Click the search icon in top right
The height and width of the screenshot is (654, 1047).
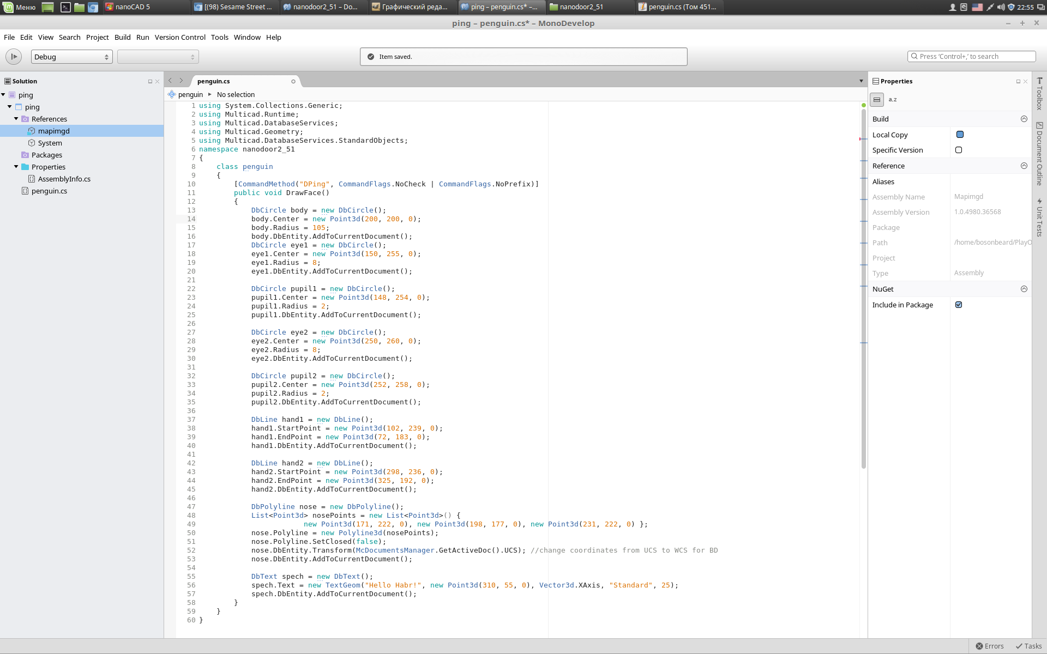pyautogui.click(x=915, y=56)
